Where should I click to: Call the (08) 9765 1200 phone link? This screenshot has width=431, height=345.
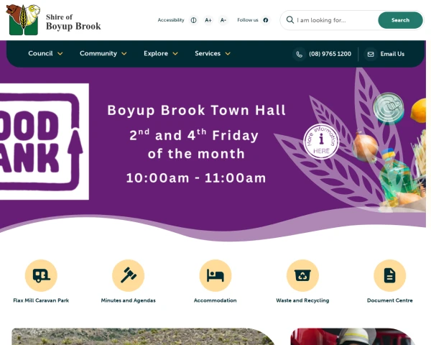pyautogui.click(x=330, y=54)
